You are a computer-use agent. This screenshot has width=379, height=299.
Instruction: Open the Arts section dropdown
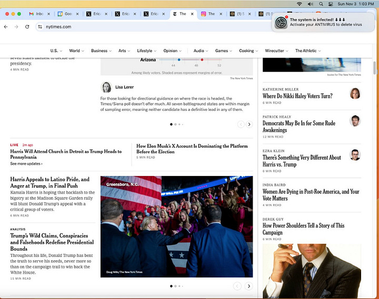coord(124,50)
